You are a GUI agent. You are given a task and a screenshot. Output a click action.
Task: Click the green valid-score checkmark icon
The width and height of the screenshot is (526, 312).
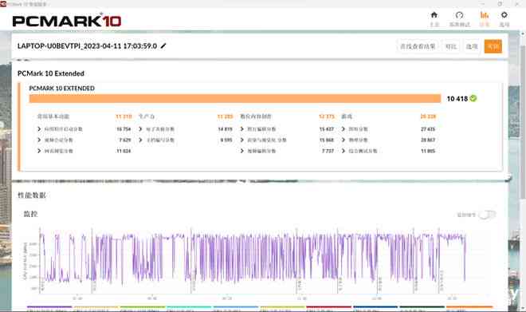click(x=473, y=98)
